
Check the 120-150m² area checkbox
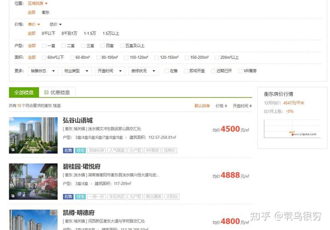click(x=156, y=57)
